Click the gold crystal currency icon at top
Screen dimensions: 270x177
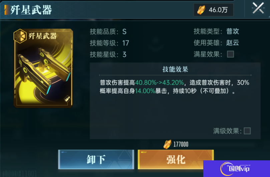(201, 10)
